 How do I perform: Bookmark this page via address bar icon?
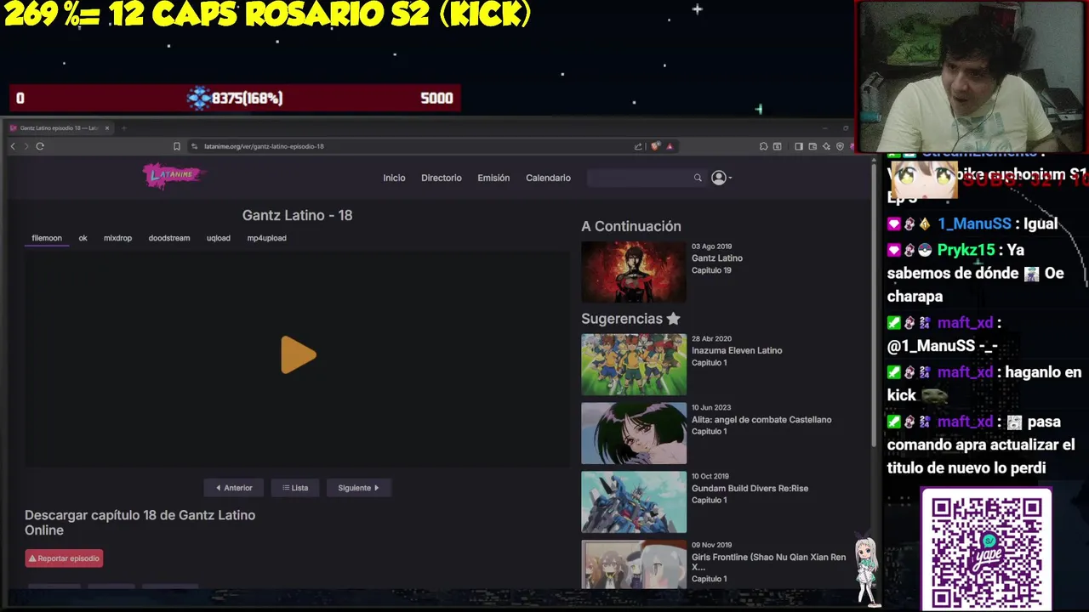coord(177,146)
